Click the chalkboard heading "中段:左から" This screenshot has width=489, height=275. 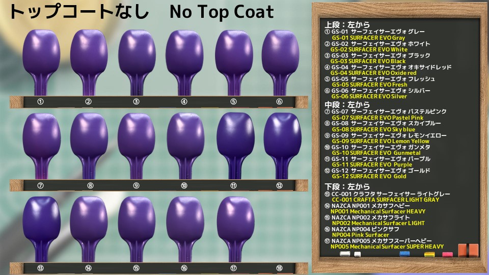[x=347, y=105]
